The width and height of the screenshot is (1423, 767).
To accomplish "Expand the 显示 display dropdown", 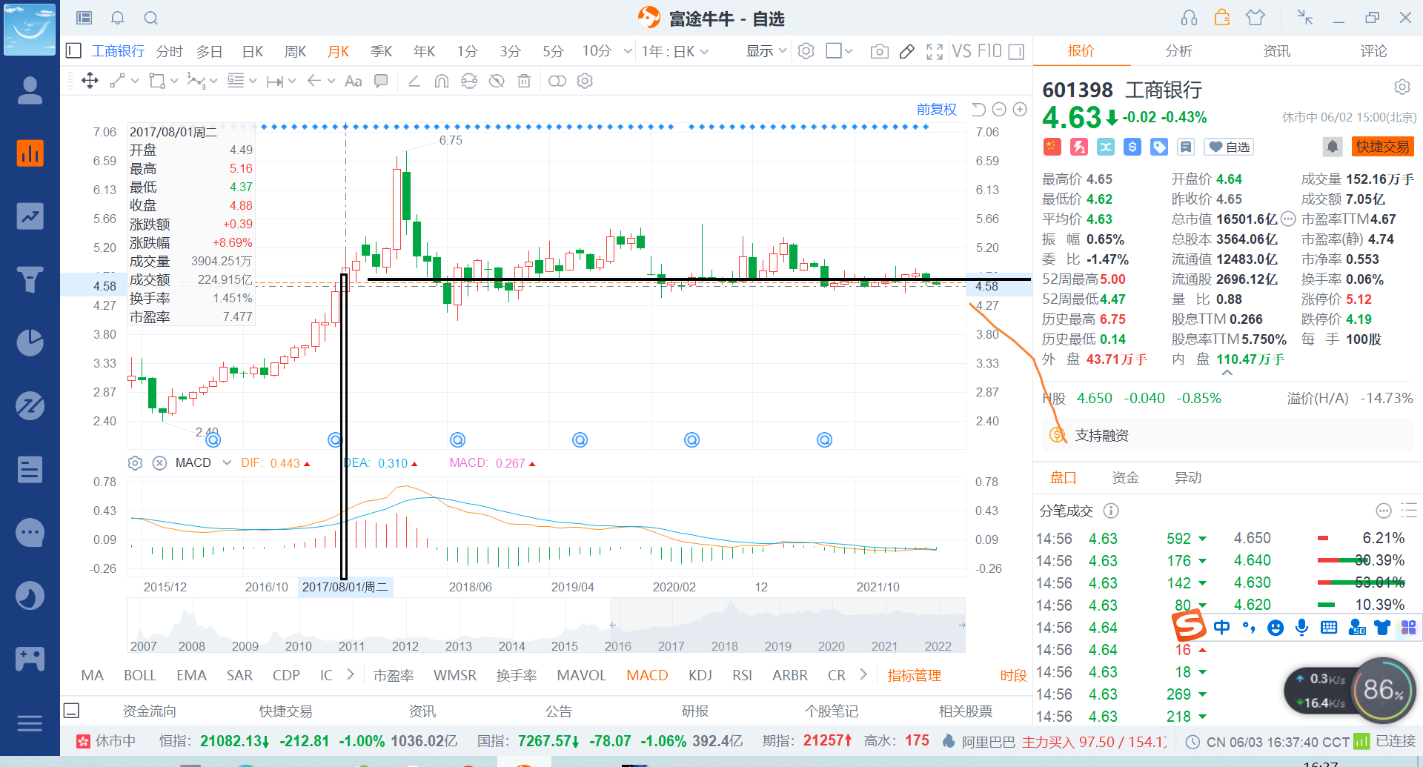I will (766, 51).
